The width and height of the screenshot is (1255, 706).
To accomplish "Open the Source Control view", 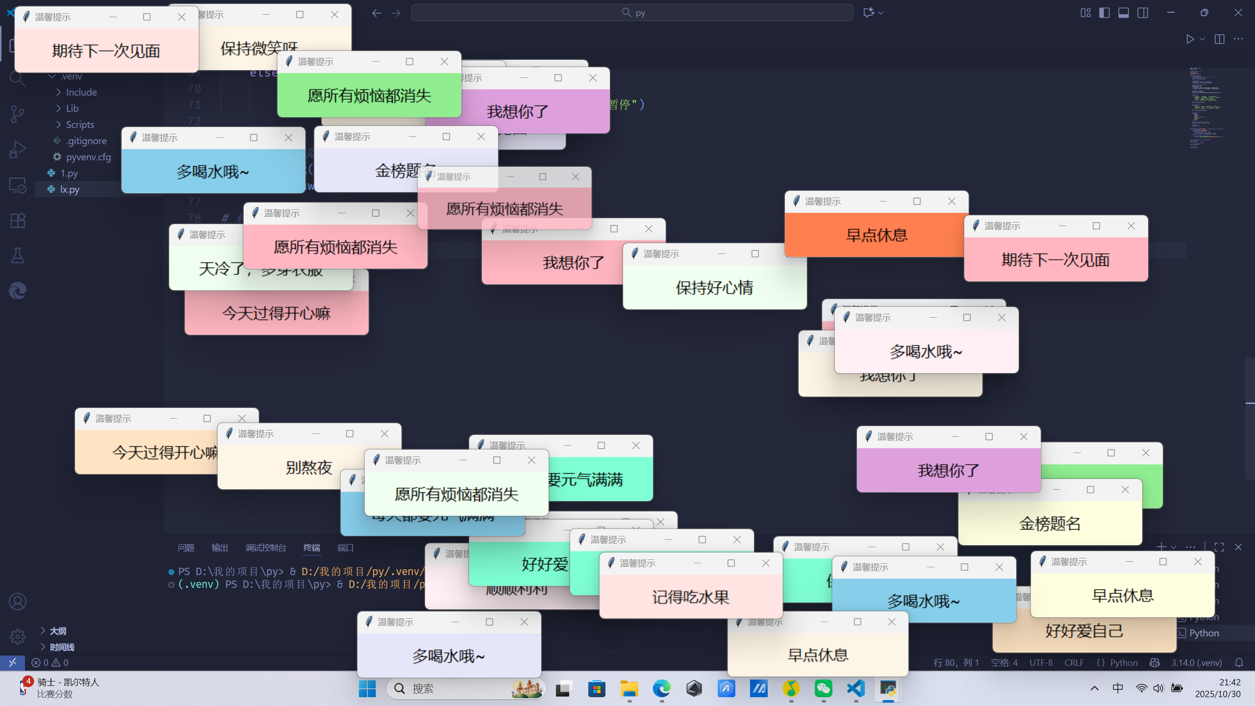I will (x=17, y=114).
